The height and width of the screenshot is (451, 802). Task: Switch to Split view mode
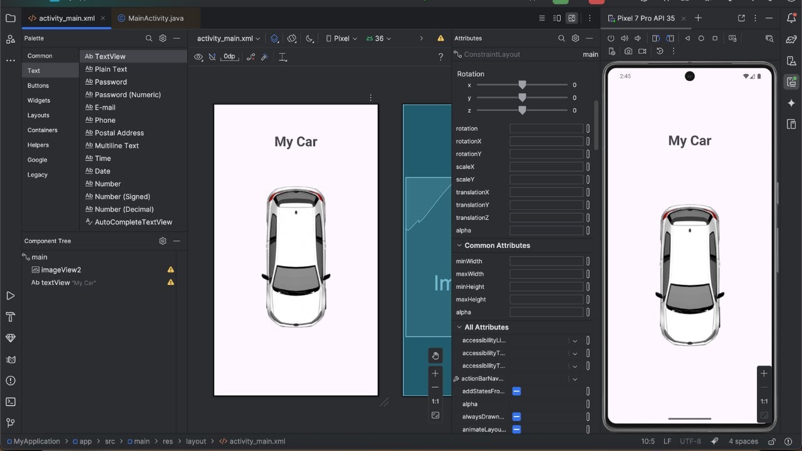557,18
